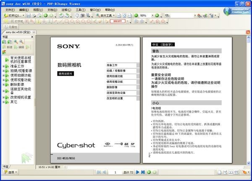This screenshot has width=252, height=181.
Task: Expand the 准备工作 bookmark
Action: tap(3, 66)
